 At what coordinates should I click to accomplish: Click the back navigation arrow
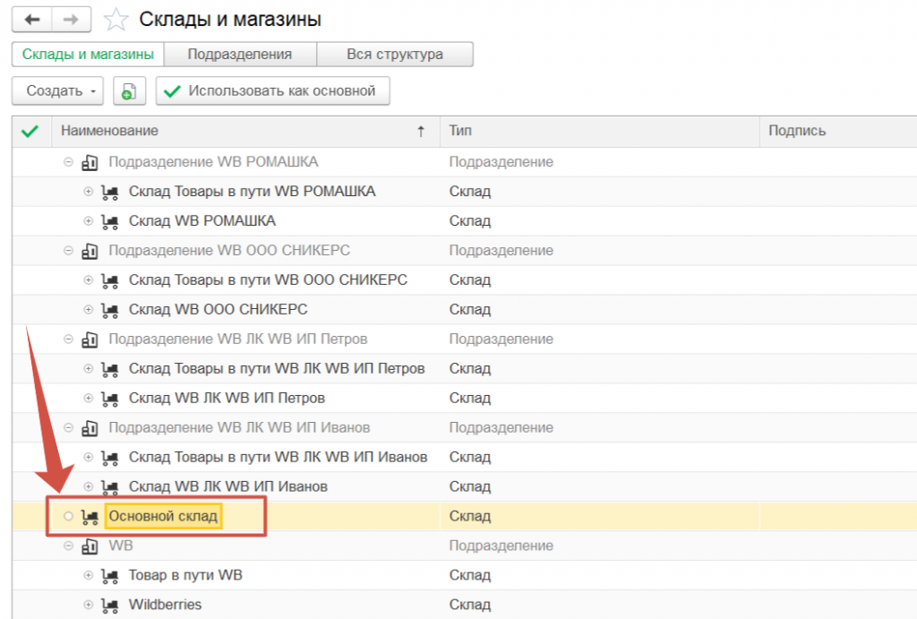pos(32,19)
